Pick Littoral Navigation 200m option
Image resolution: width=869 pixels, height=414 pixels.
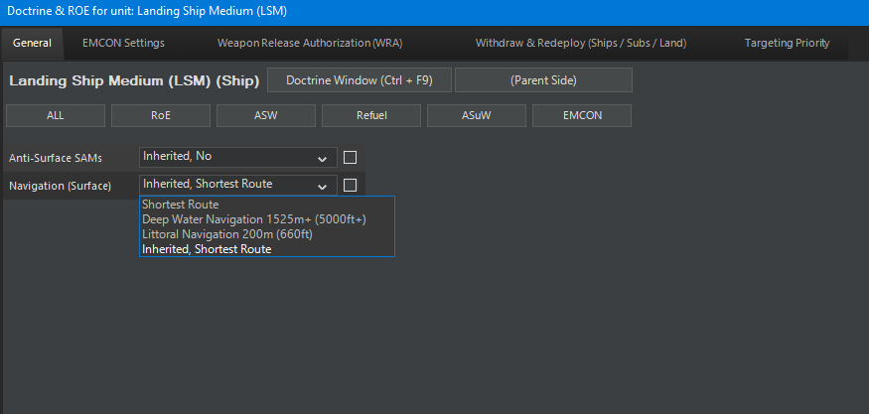tap(227, 234)
